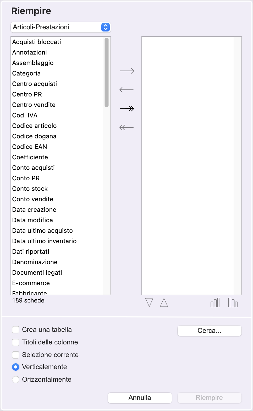Click the single left arrow to remove field
253x411 pixels.
[126, 90]
